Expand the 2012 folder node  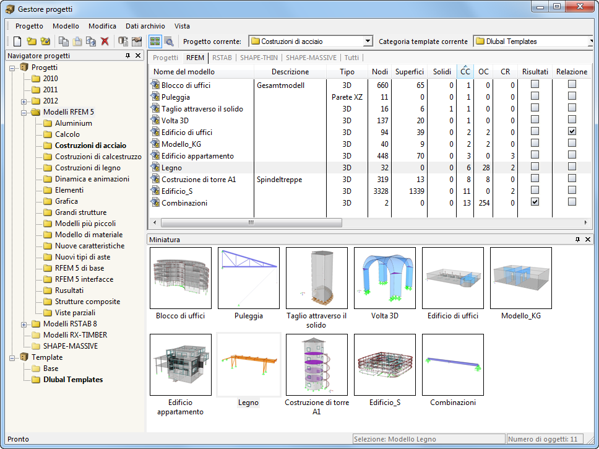click(24, 102)
